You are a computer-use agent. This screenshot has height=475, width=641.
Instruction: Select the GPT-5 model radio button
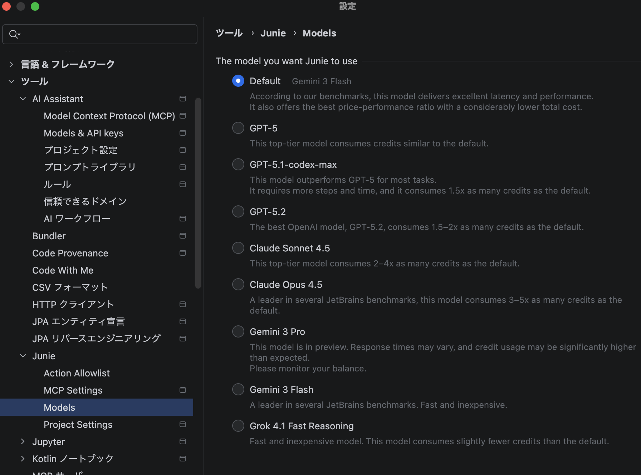[x=238, y=128]
